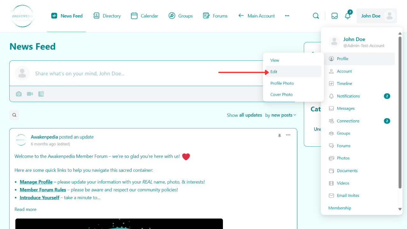Open the post options ellipsis menu
The width and height of the screenshot is (407, 229).
point(288,135)
